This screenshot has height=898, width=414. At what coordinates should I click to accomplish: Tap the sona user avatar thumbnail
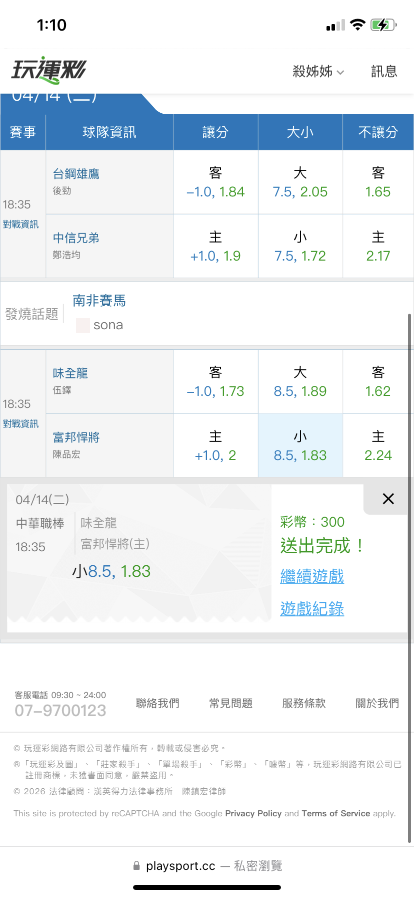82,326
